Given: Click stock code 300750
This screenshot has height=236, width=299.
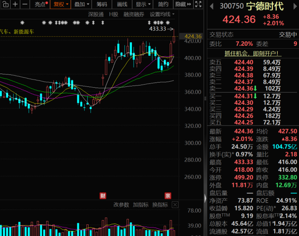Looking at the screenshot, I should click(x=231, y=6).
